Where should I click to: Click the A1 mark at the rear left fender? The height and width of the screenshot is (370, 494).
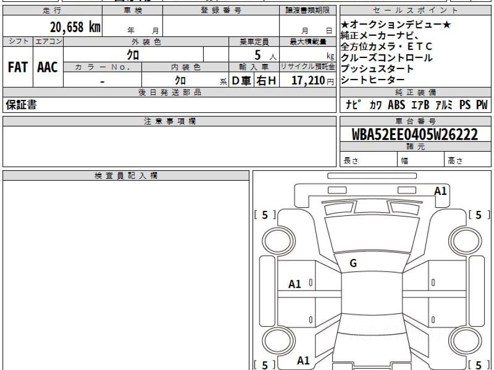[303, 361]
